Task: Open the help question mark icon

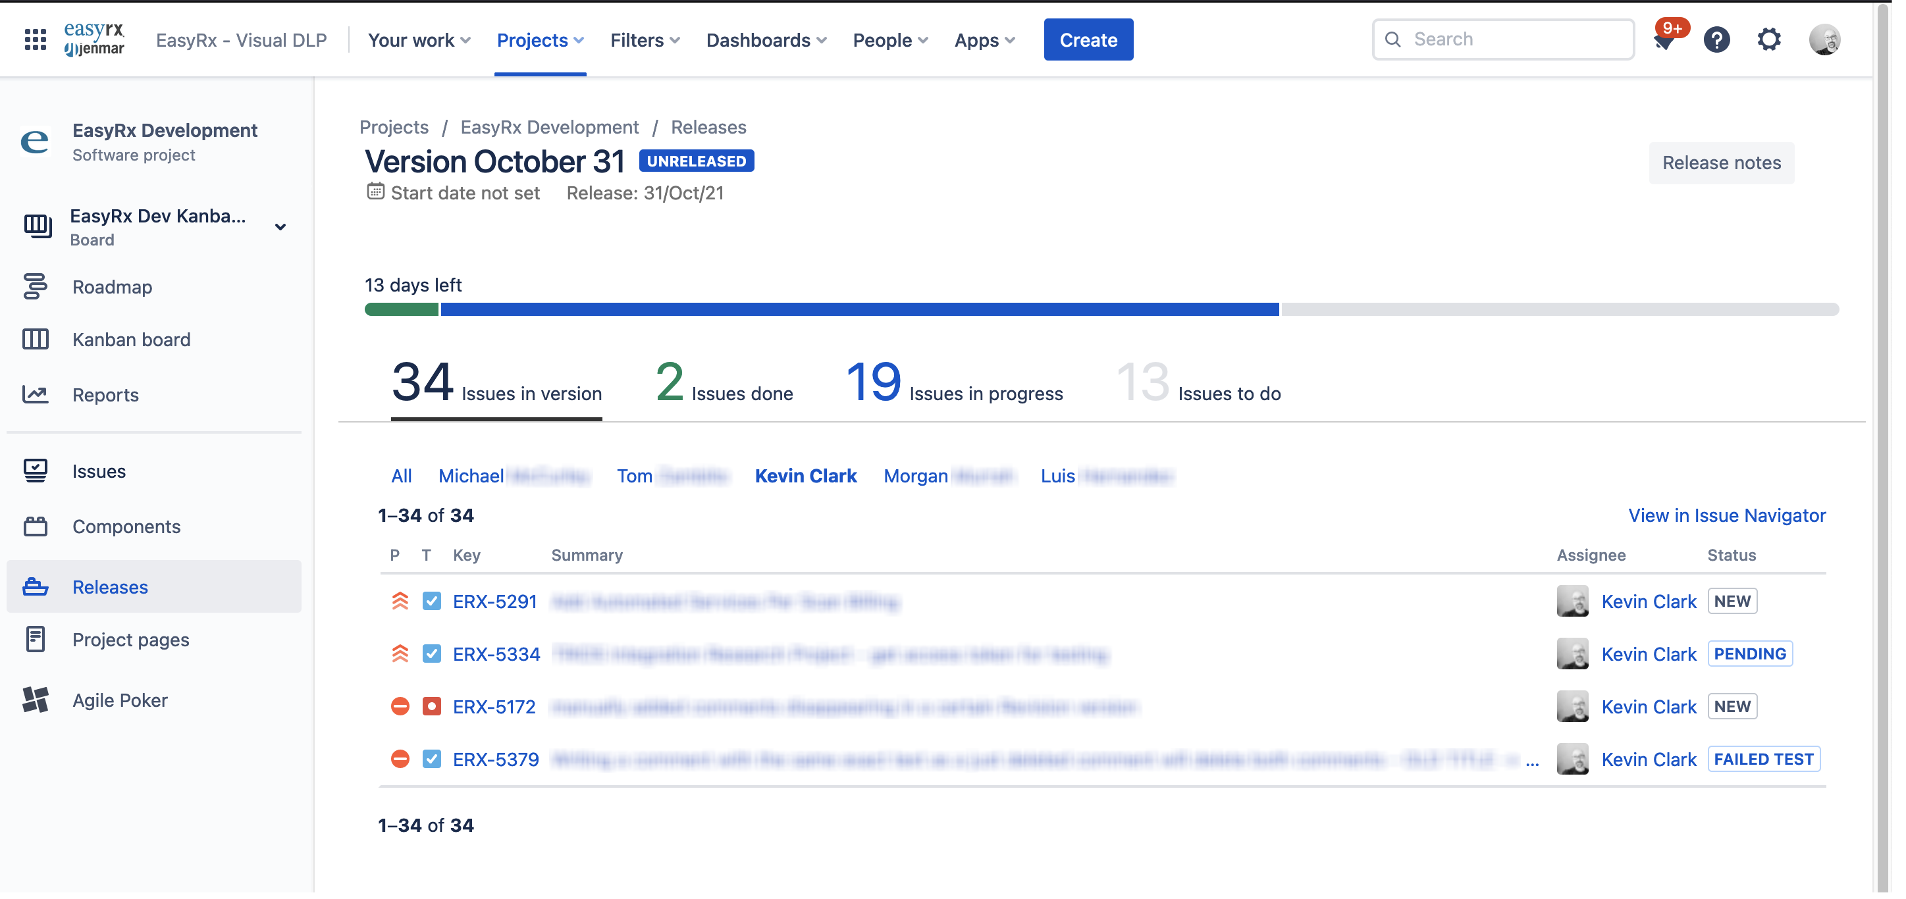Action: 1717,39
